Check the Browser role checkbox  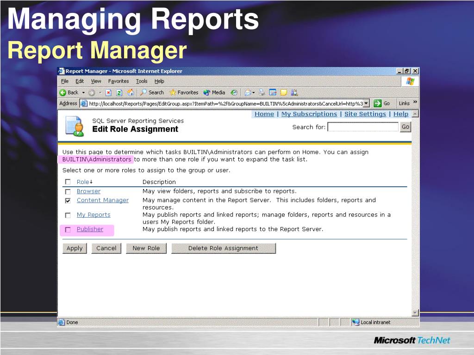click(x=68, y=192)
